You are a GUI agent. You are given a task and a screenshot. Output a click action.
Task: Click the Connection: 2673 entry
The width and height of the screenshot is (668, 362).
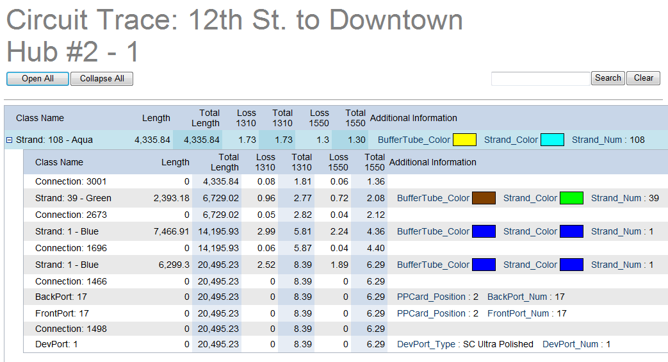click(x=71, y=215)
